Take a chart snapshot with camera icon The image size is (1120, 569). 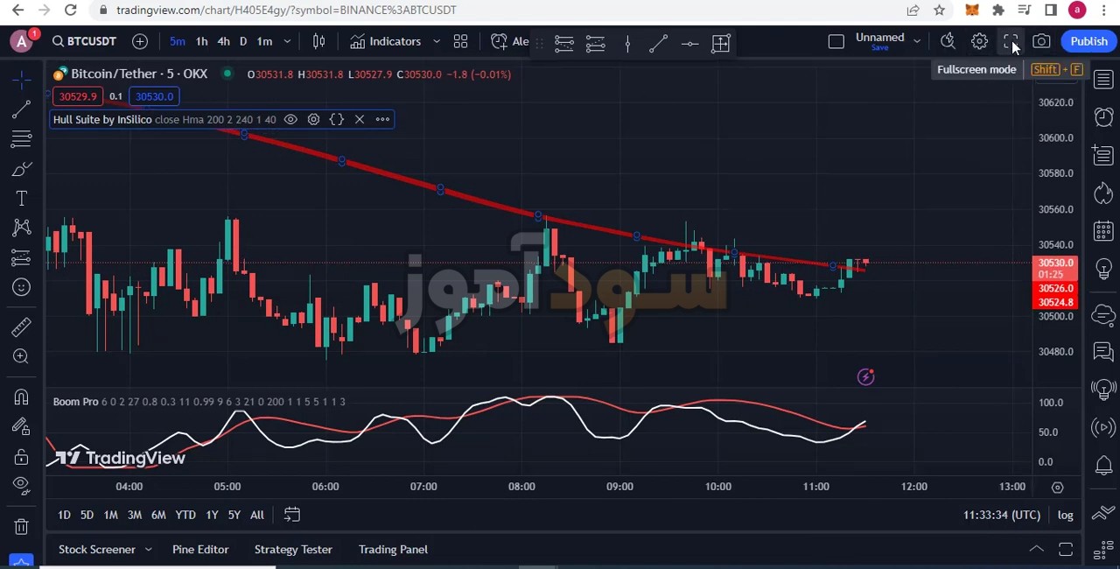pyautogui.click(x=1041, y=41)
